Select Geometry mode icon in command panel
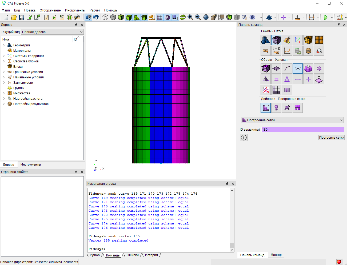Screen dimensions: 347x265 266,40
